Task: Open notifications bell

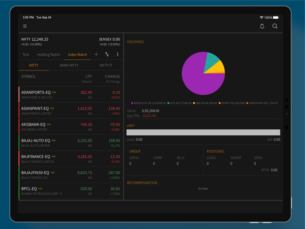Action: 262,26
